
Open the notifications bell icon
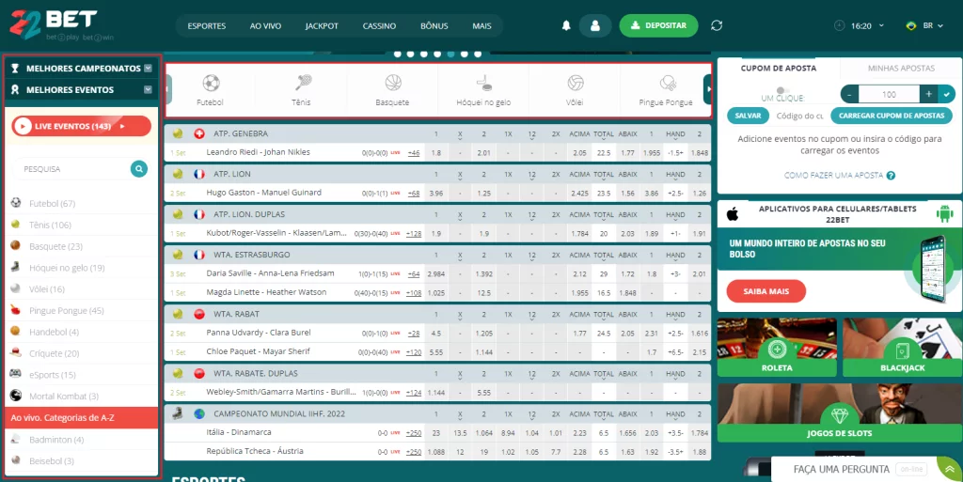point(566,25)
